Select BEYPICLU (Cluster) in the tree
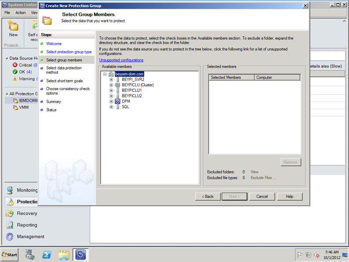This screenshot has height=262, width=349. click(x=138, y=85)
